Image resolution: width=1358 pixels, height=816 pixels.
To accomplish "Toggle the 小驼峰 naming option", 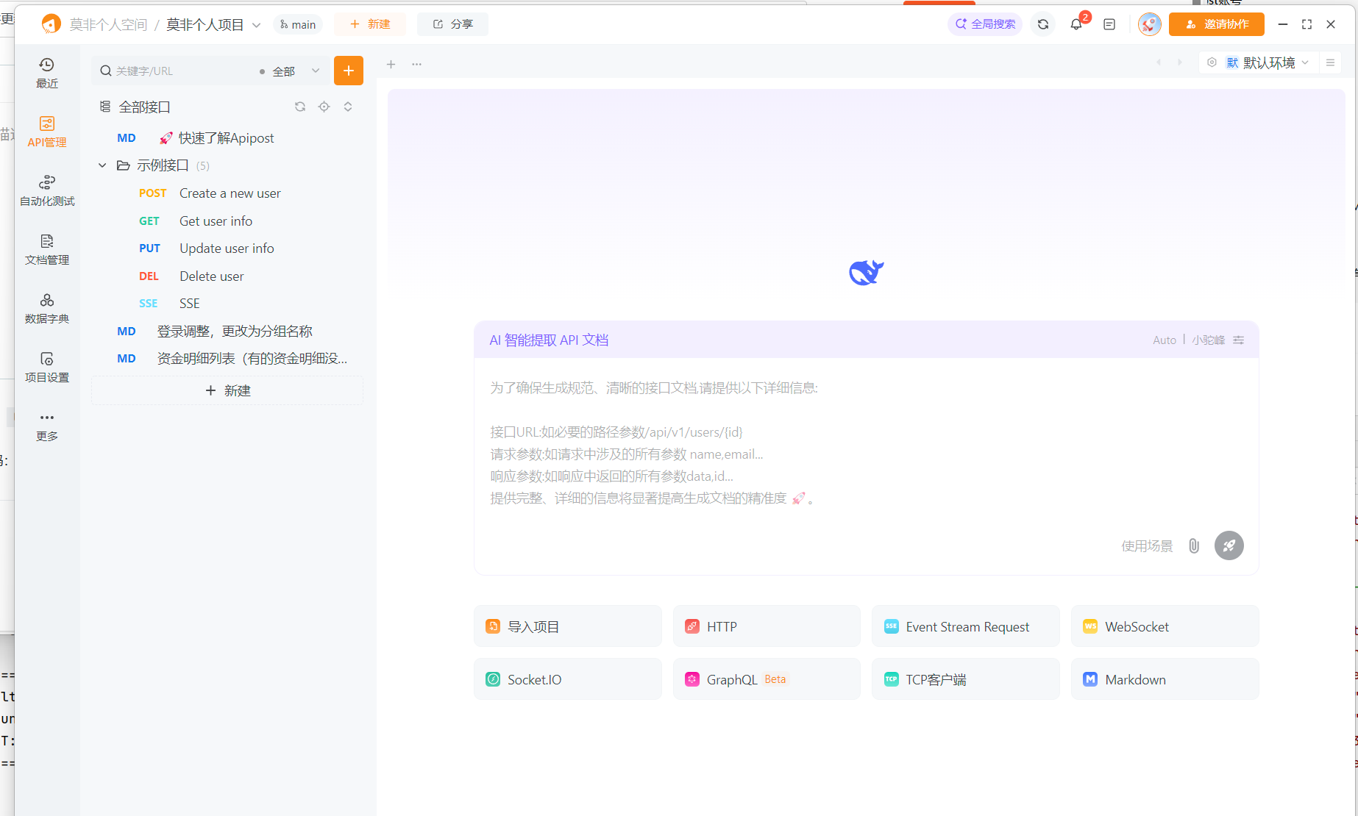I will point(1208,340).
